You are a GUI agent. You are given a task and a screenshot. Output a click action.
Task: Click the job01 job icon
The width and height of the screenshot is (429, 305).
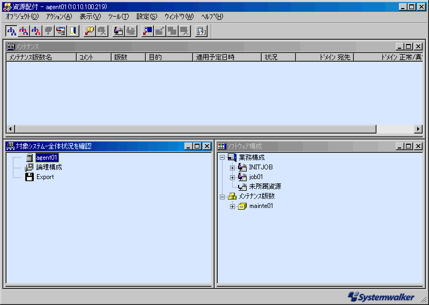tap(242, 177)
